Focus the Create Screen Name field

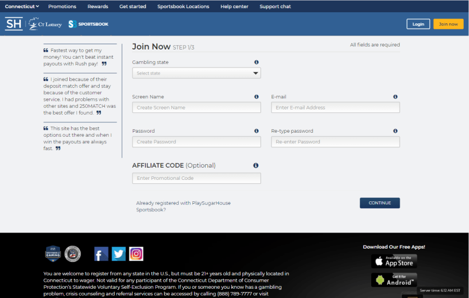click(196, 108)
